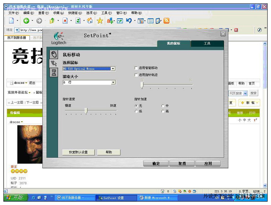
Task: Click the 应用 apply button
Action: [x=208, y=163]
